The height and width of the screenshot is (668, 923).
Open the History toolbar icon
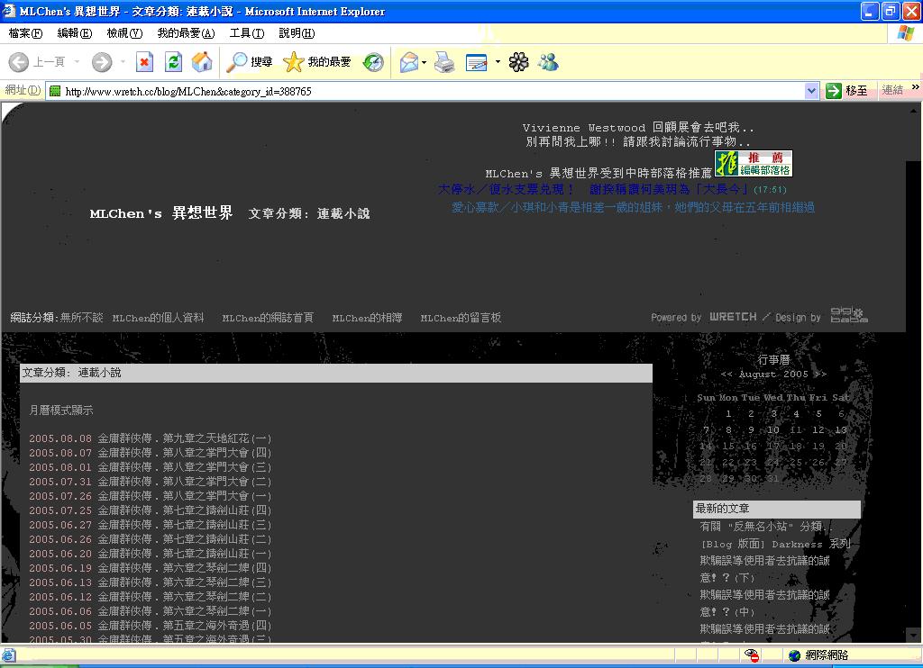click(x=373, y=62)
